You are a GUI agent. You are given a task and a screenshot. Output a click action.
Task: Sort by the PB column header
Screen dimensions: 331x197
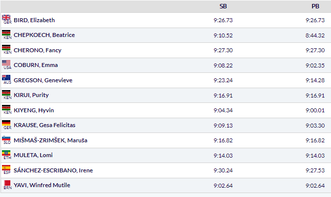[315, 6]
